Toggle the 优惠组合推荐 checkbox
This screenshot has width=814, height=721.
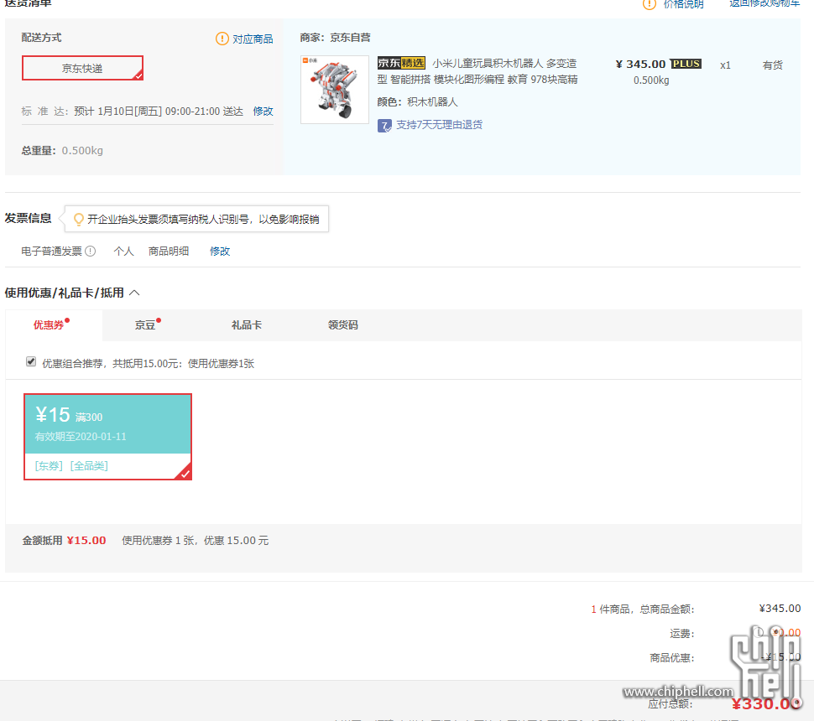pos(31,361)
